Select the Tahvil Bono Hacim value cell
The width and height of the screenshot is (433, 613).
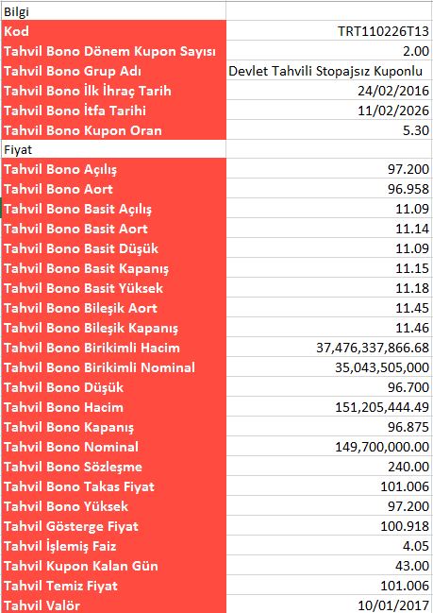[328, 407]
